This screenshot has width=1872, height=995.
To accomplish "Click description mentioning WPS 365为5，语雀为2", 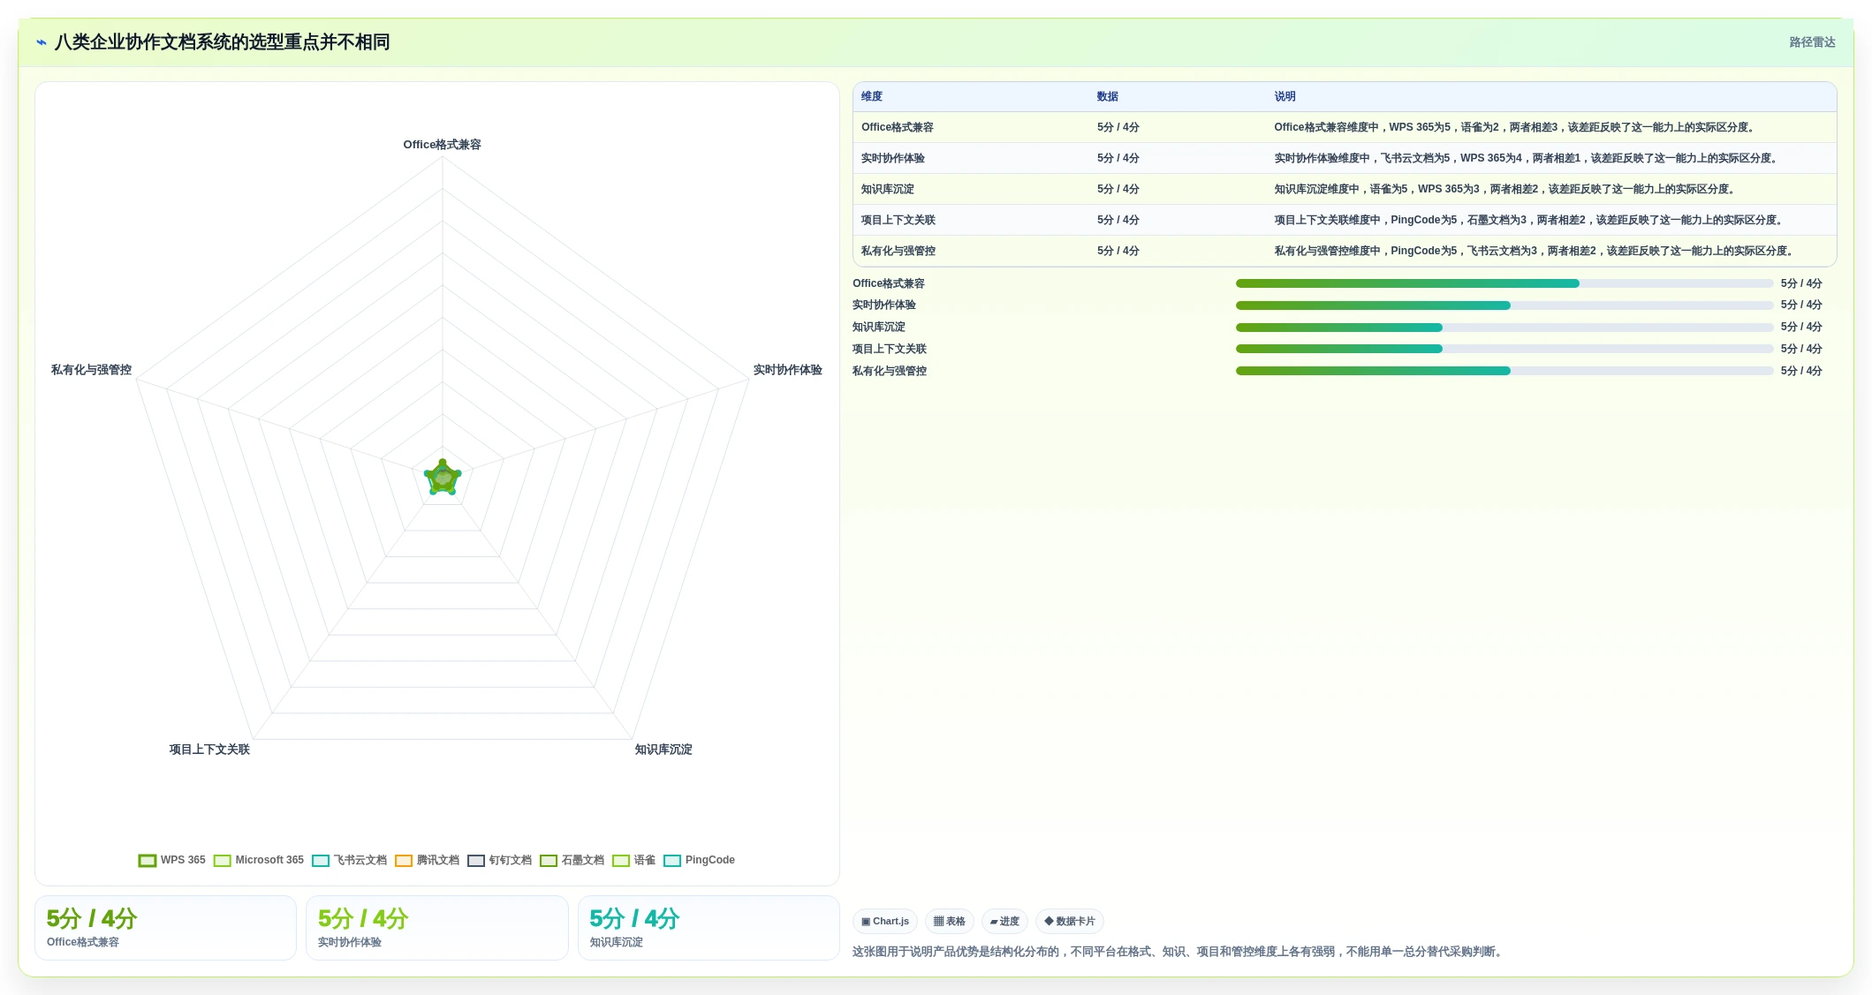I will (1514, 127).
